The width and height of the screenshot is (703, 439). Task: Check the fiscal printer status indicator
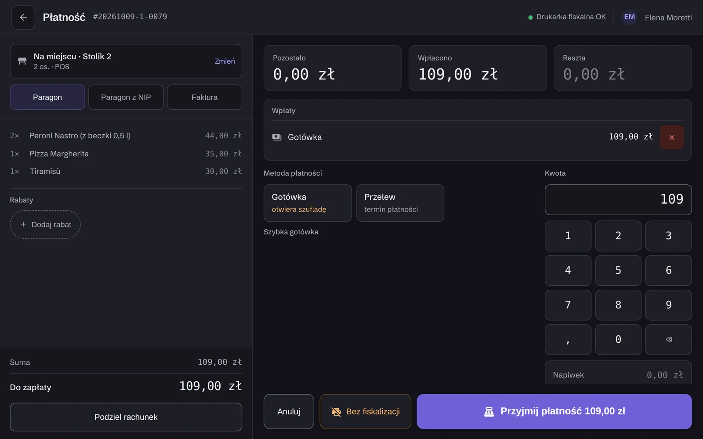coord(567,17)
